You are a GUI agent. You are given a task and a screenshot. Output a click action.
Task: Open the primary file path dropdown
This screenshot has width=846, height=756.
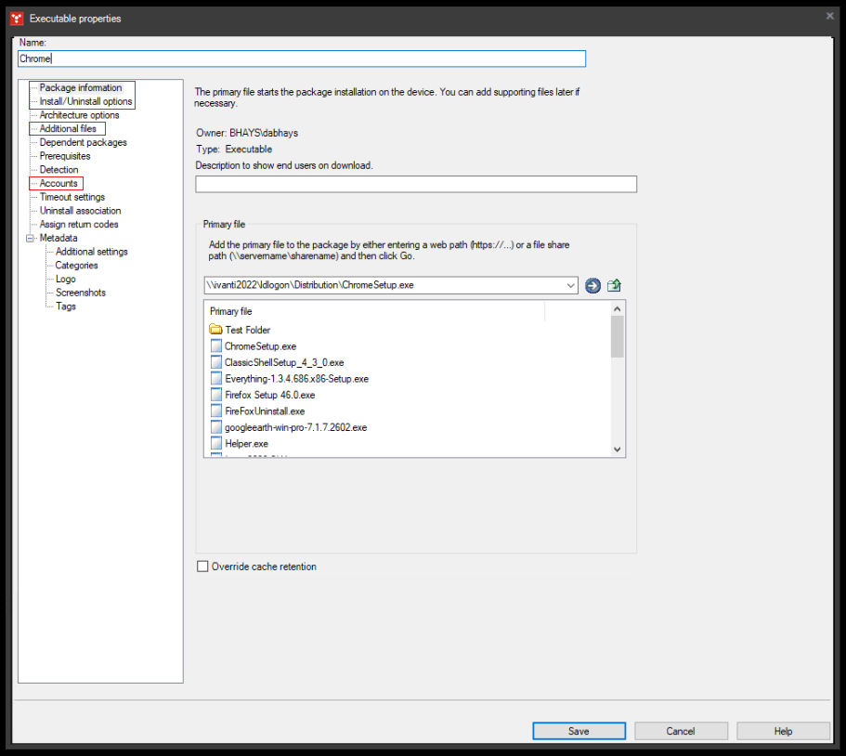[x=570, y=285]
